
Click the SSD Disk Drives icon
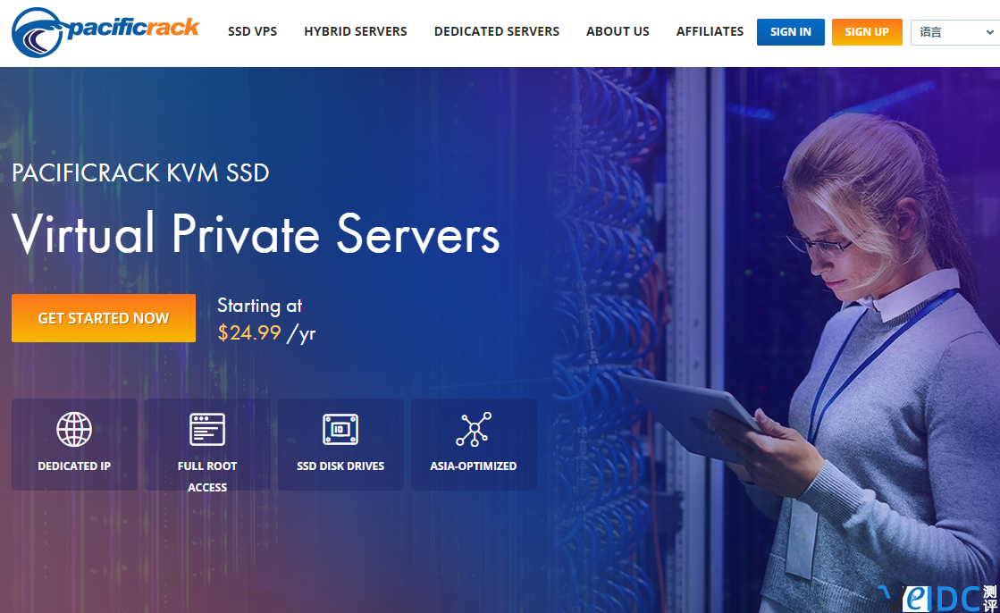340,429
